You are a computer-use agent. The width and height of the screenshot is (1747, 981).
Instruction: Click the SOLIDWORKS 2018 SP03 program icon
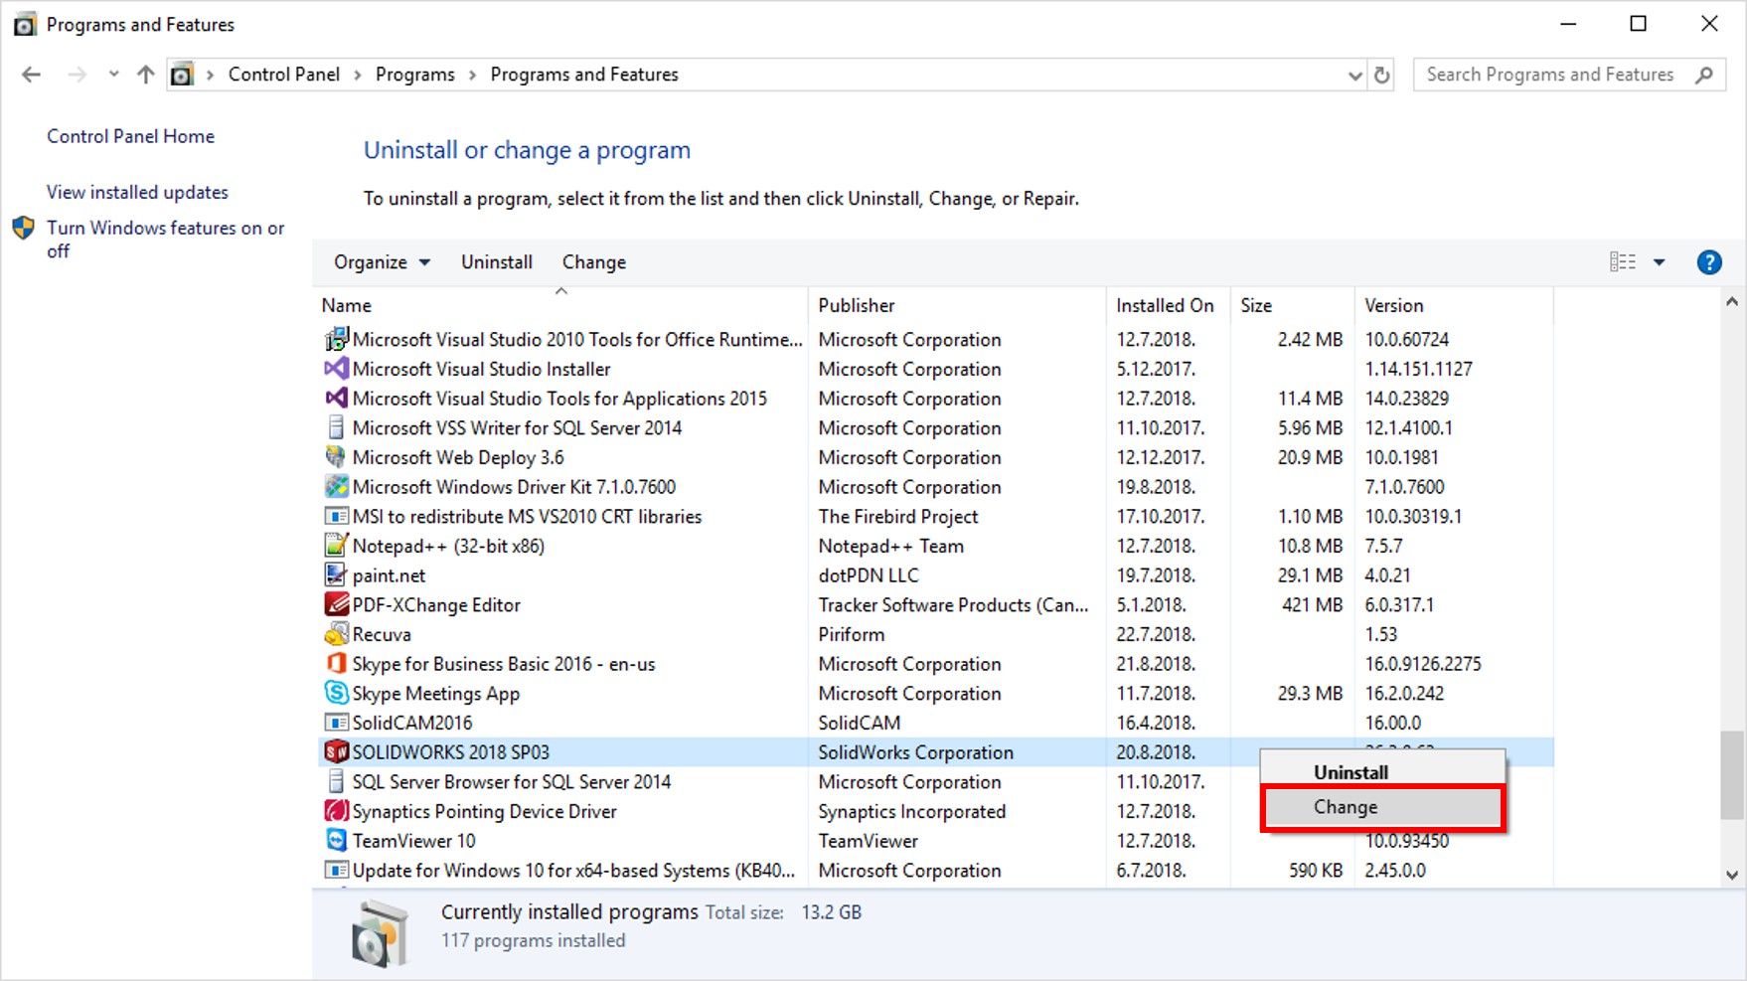click(x=337, y=752)
